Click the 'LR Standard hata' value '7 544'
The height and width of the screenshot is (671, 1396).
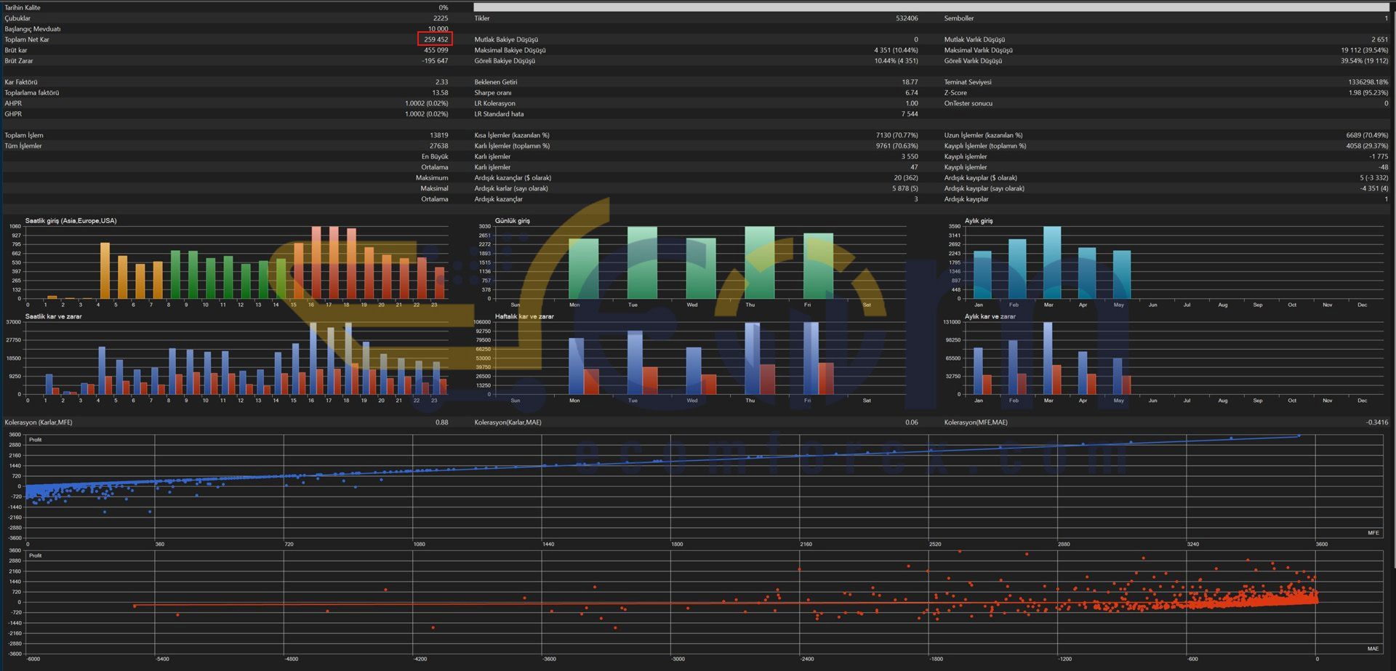pos(910,114)
